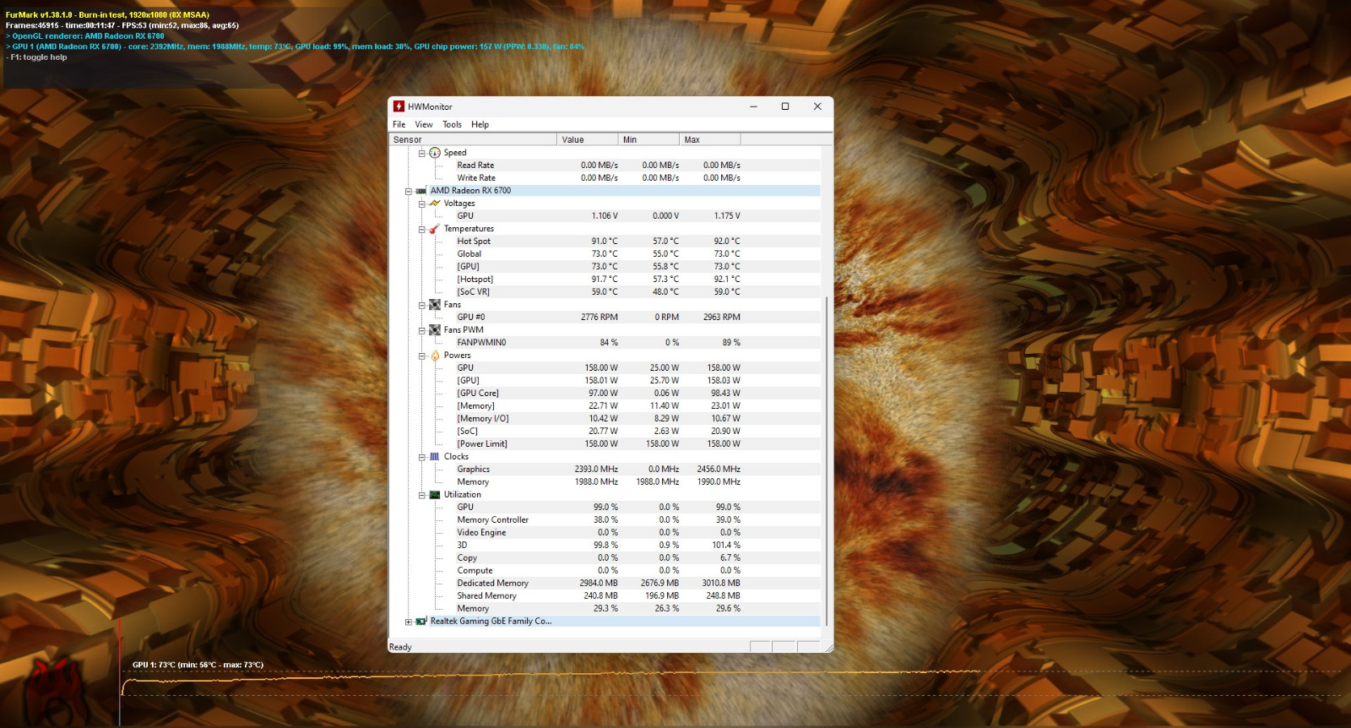Screen dimensions: 1351x728
Task: Click the Min column header
Action: click(x=648, y=139)
